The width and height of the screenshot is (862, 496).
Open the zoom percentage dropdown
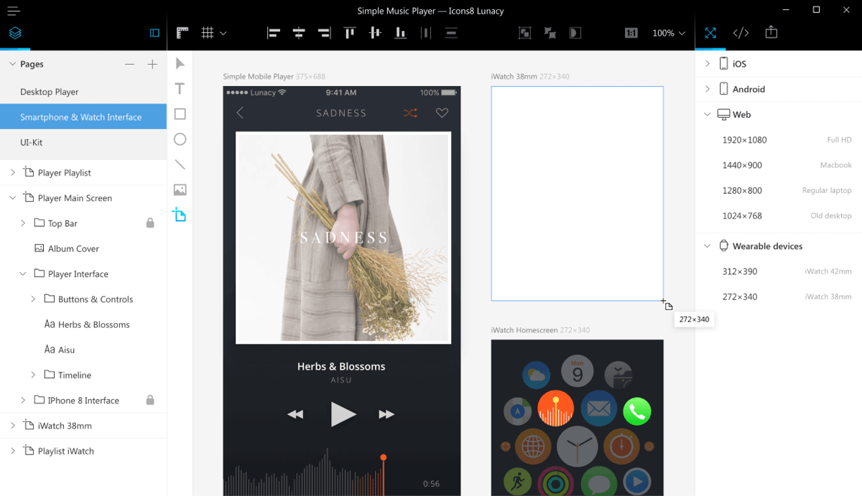[x=667, y=32]
